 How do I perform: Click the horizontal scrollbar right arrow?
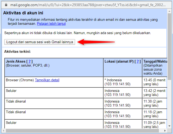pyautogui.click(x=165, y=131)
